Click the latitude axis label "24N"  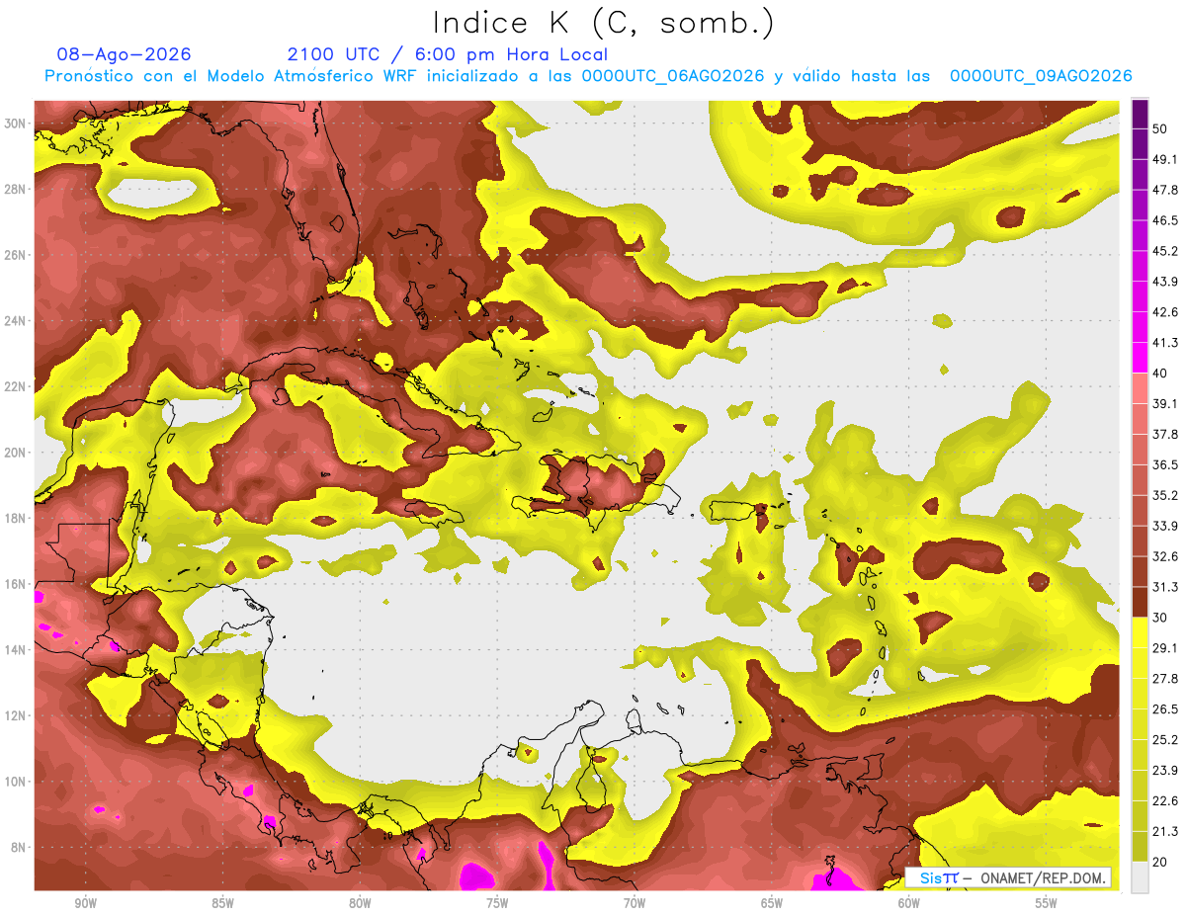click(x=16, y=321)
